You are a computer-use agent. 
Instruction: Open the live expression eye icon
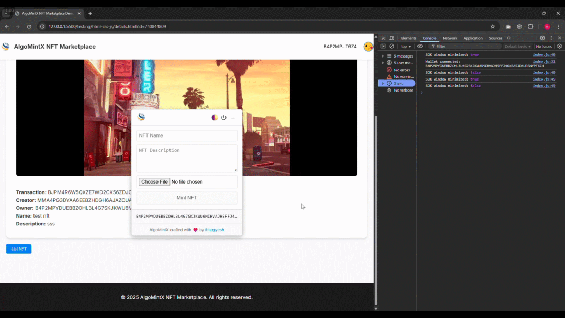point(420,46)
